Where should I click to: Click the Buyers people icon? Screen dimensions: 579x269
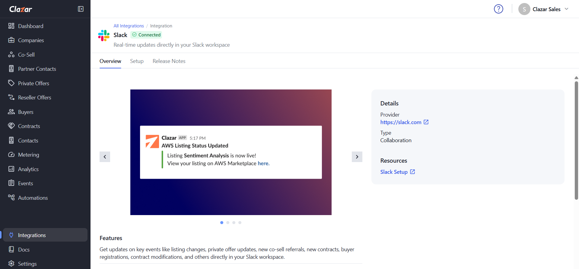(11, 112)
